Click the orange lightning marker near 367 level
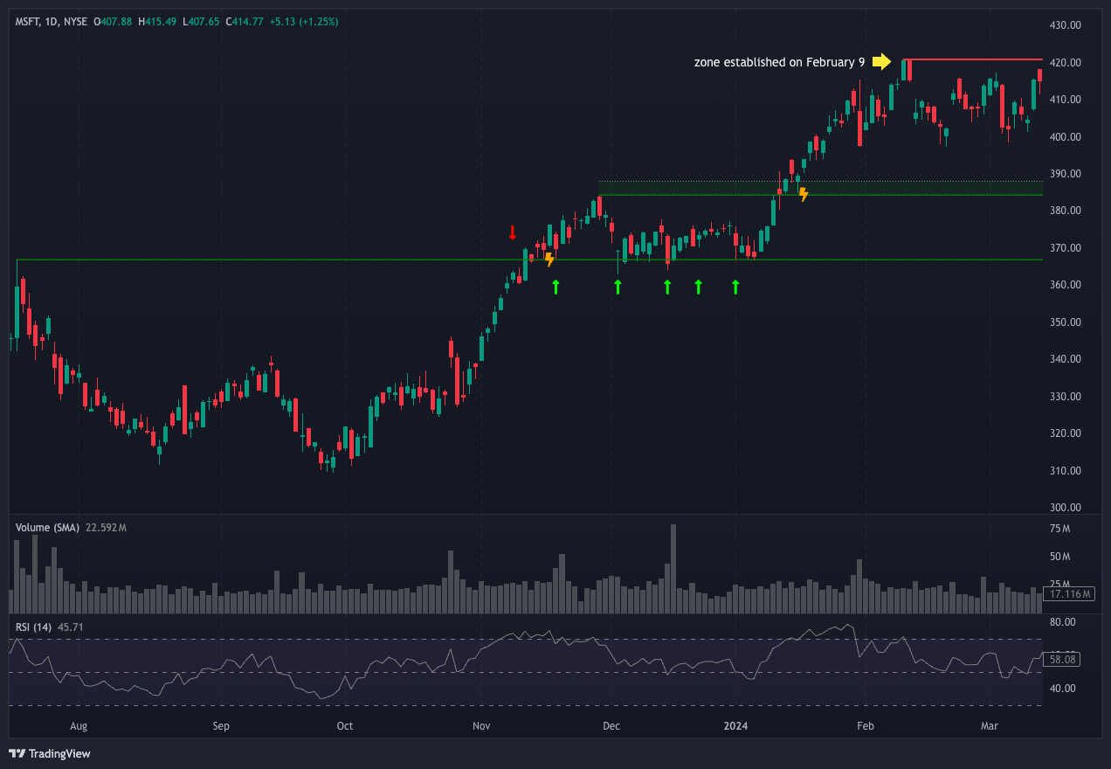 pos(549,260)
